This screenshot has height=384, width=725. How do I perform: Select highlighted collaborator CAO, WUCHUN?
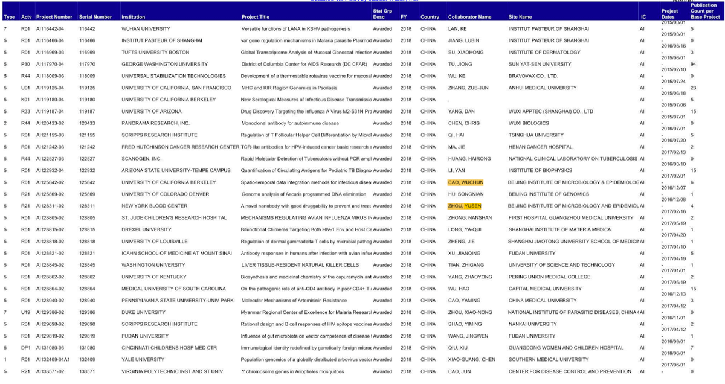(465, 182)
